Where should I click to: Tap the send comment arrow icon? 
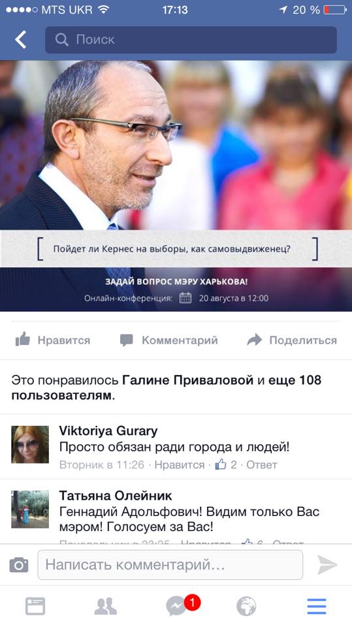click(328, 564)
